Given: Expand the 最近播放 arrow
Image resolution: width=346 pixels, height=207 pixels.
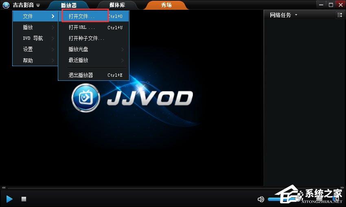Looking at the screenshot, I should pos(123,60).
